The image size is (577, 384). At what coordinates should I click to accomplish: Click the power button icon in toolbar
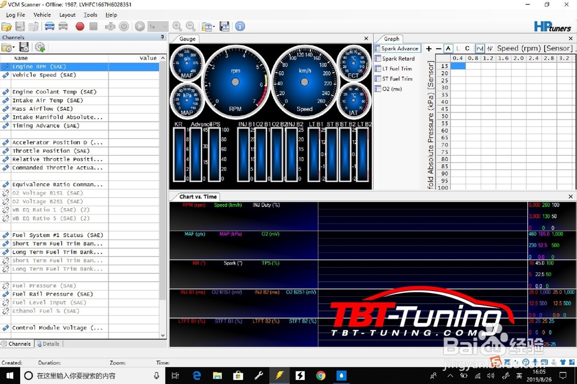coord(124,27)
